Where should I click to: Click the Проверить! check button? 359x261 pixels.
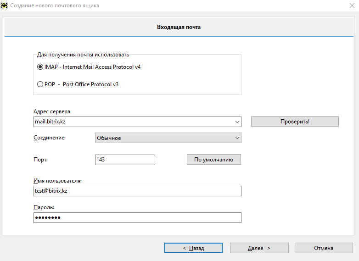[295, 121]
